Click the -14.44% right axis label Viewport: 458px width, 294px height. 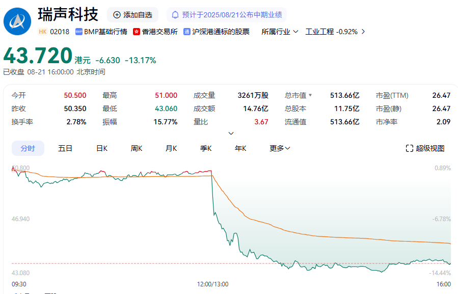[x=440, y=273]
